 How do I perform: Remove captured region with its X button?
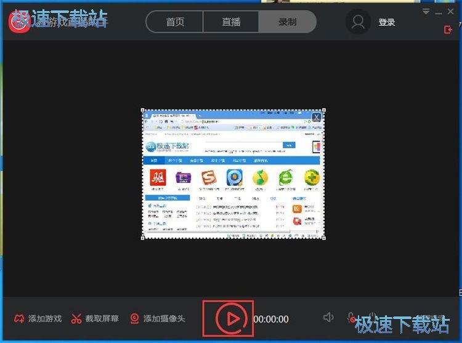pyautogui.click(x=316, y=117)
